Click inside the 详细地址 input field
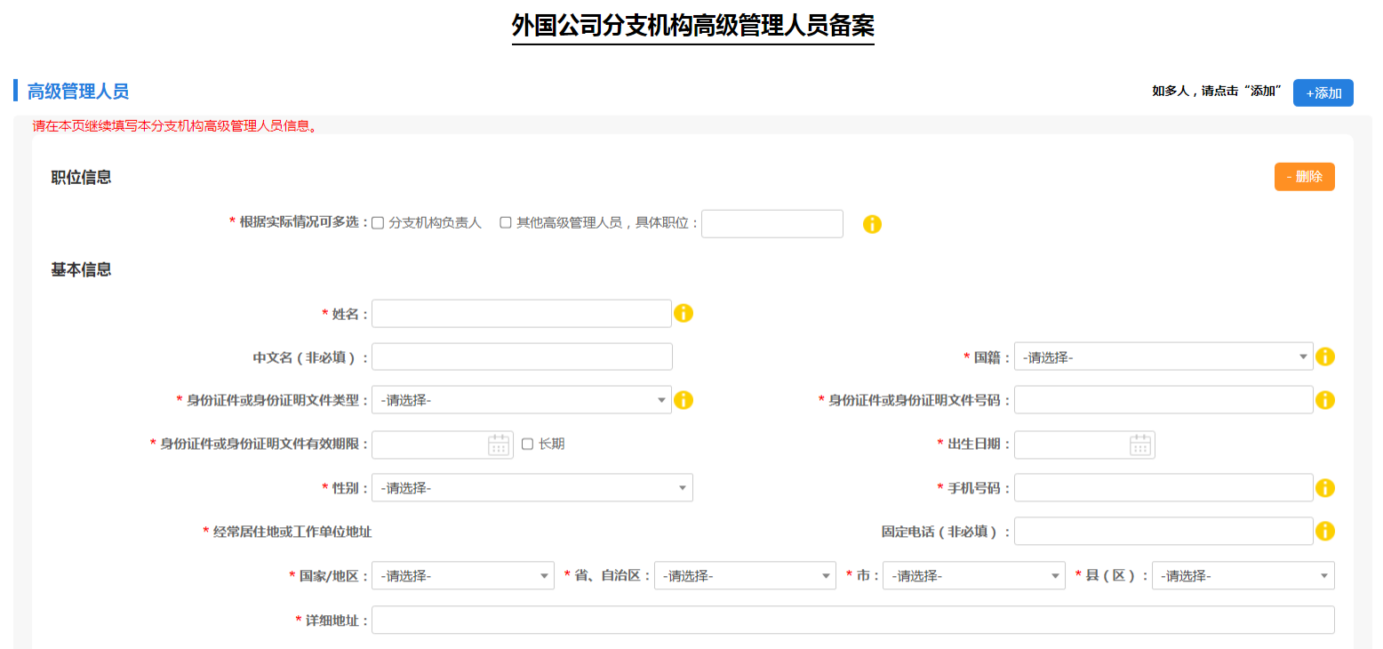Screen dimensions: 1383x649 point(853,619)
